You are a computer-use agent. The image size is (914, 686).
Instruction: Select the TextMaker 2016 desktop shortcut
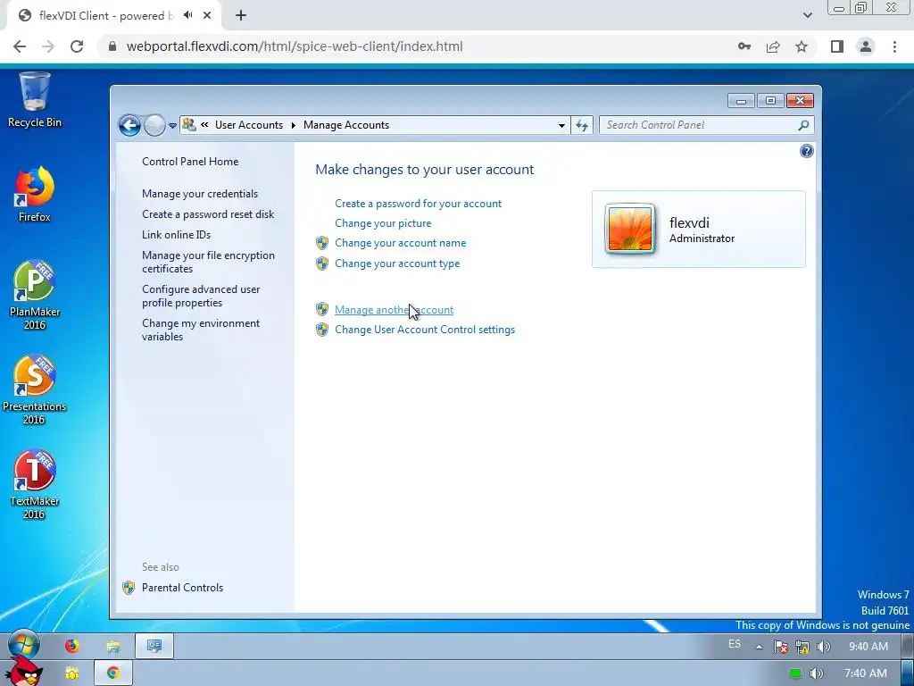(x=34, y=485)
